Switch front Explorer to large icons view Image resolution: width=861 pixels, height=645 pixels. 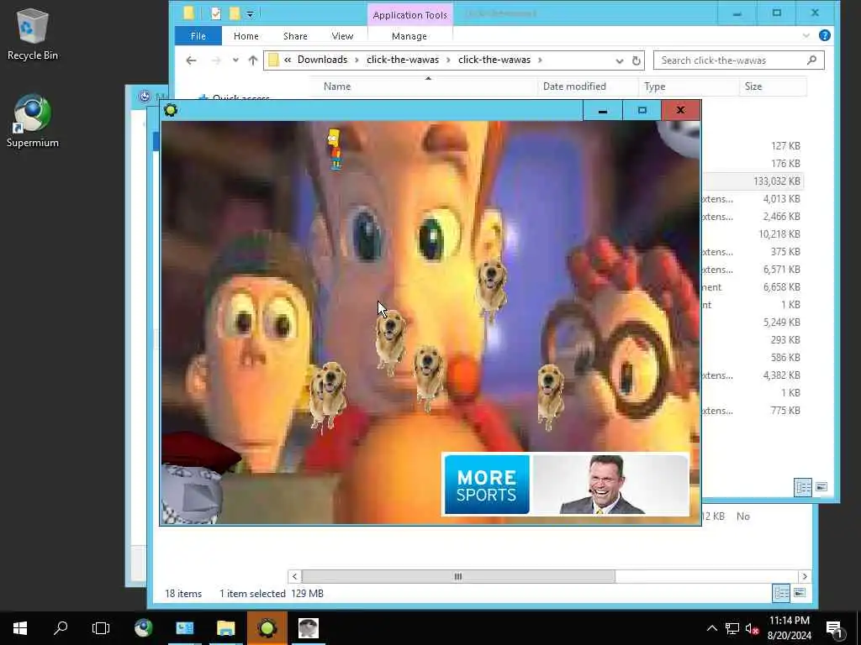click(x=821, y=487)
